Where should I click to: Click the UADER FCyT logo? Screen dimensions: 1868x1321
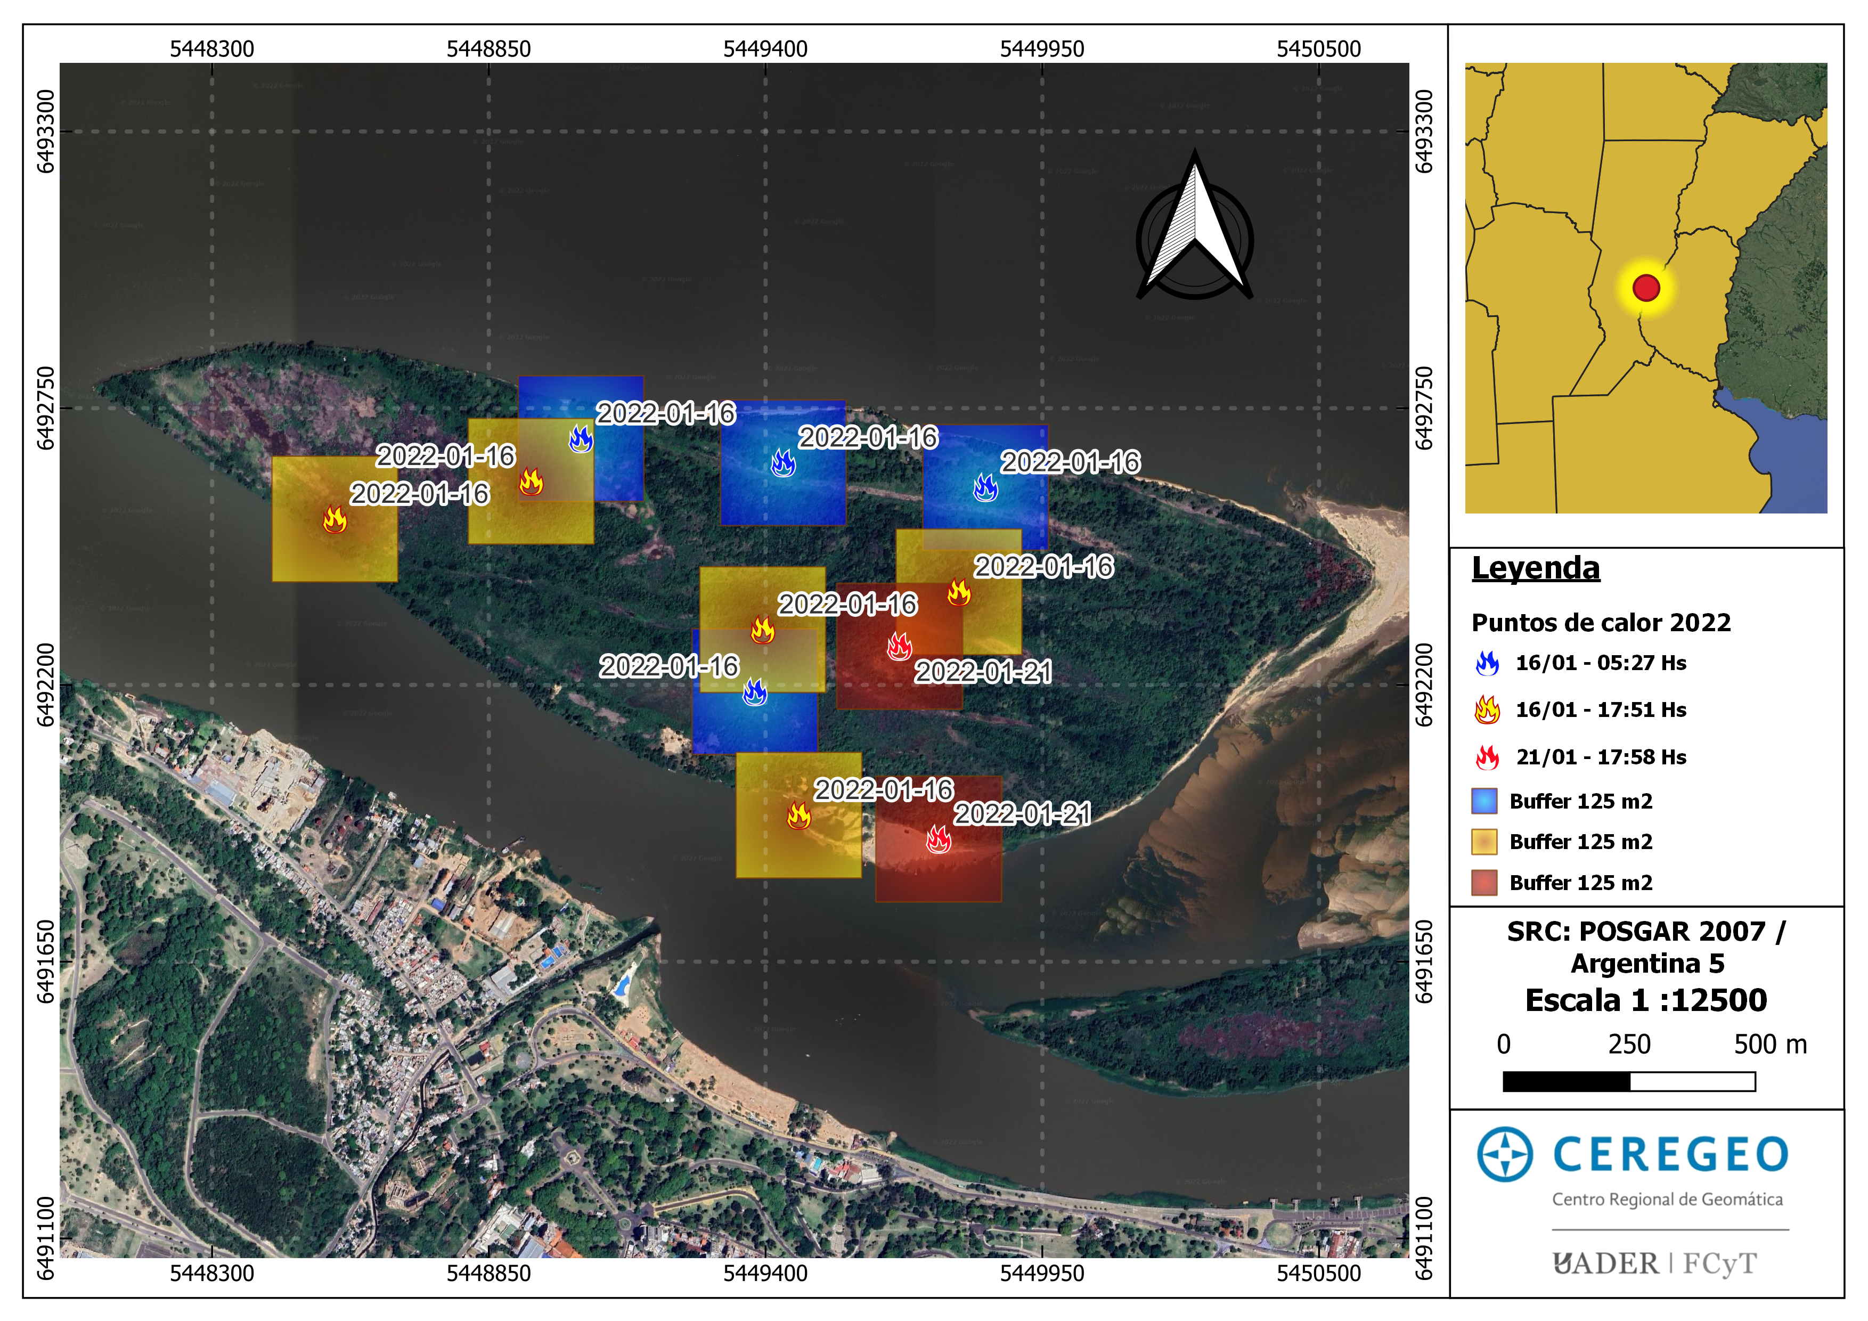coord(1653,1263)
